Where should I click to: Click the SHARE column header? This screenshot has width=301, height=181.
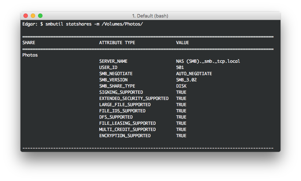click(x=29, y=43)
